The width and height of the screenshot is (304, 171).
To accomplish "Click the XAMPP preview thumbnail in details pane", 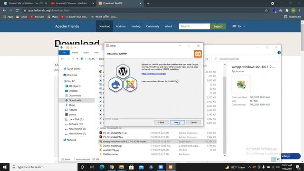I will point(241,85).
